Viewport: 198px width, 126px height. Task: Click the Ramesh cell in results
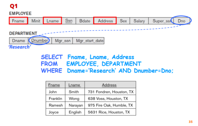point(55,105)
